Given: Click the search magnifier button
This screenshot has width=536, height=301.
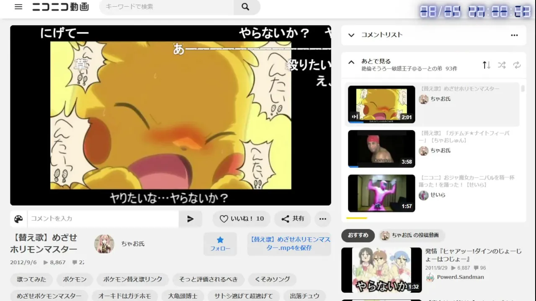Looking at the screenshot, I should (x=246, y=7).
